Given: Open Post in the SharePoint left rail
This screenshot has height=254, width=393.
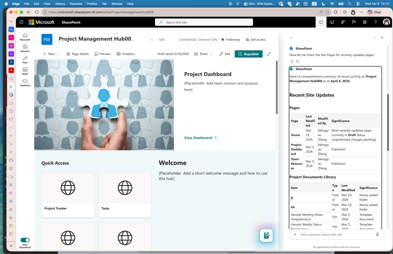Looking at the screenshot, I should click(x=25, y=60).
